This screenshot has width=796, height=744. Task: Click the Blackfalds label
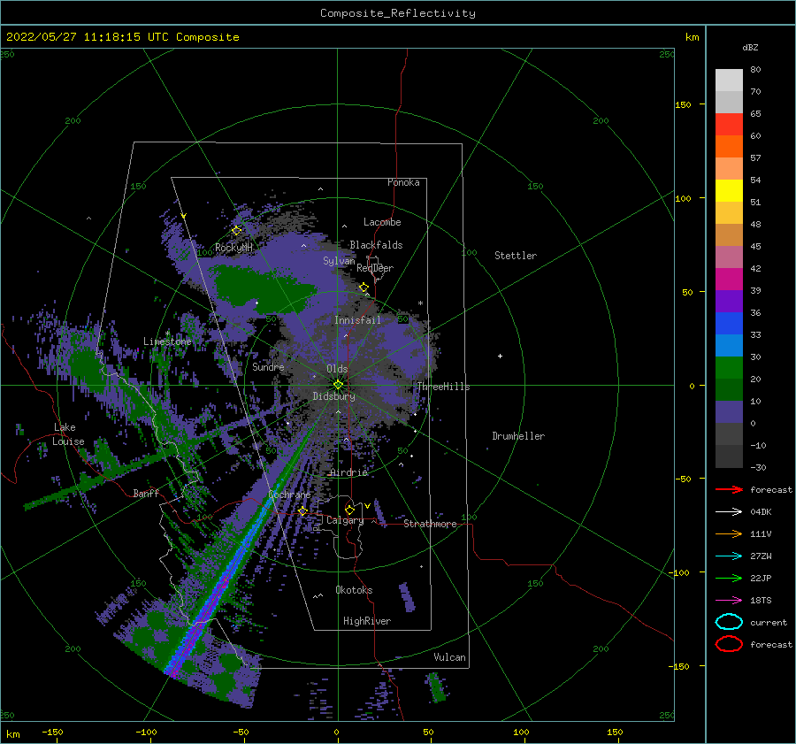tap(376, 245)
